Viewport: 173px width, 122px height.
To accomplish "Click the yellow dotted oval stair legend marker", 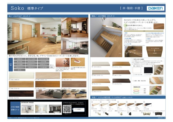I will (136, 89).
